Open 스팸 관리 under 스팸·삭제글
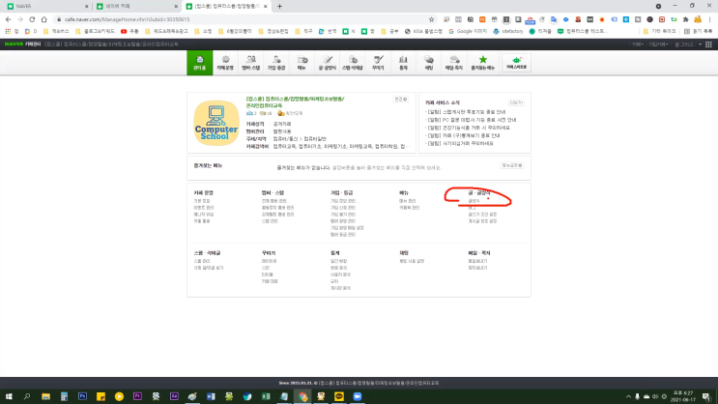Viewport: 718px width, 404px height. click(x=201, y=261)
